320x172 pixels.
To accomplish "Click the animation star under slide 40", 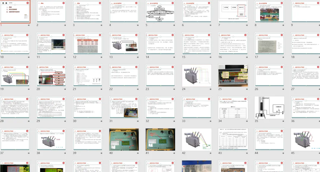I will tap(138, 153).
